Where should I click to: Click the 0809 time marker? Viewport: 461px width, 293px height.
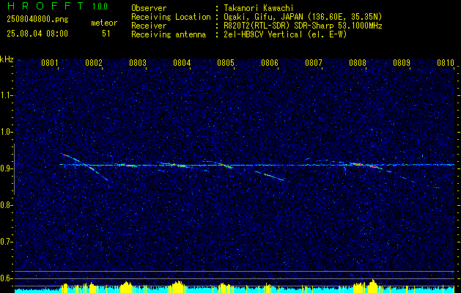[402, 63]
